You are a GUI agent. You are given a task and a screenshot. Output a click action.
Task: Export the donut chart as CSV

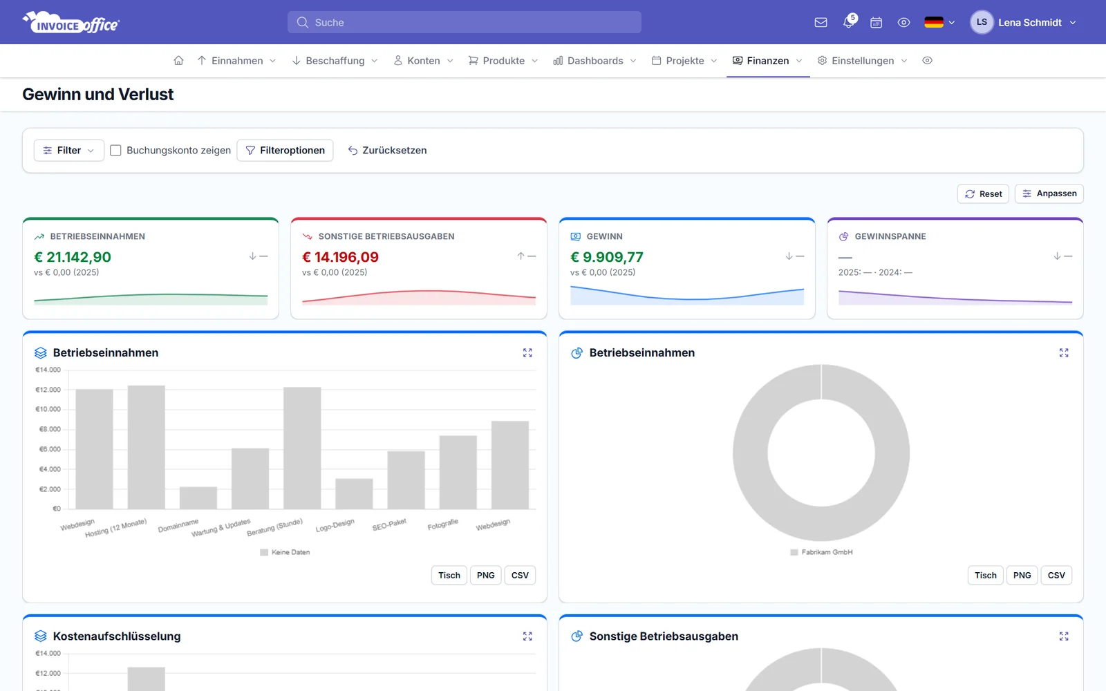pyautogui.click(x=1056, y=576)
